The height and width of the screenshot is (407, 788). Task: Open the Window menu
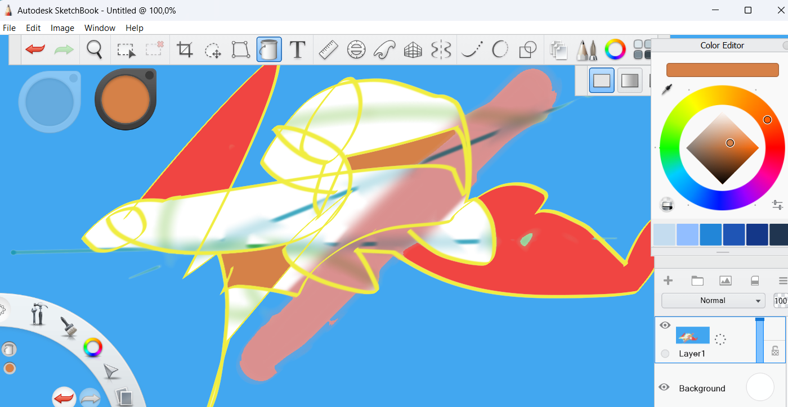tap(100, 28)
